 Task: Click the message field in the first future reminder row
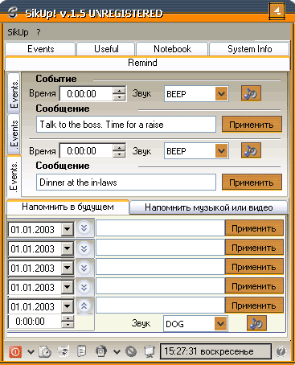tap(160, 228)
